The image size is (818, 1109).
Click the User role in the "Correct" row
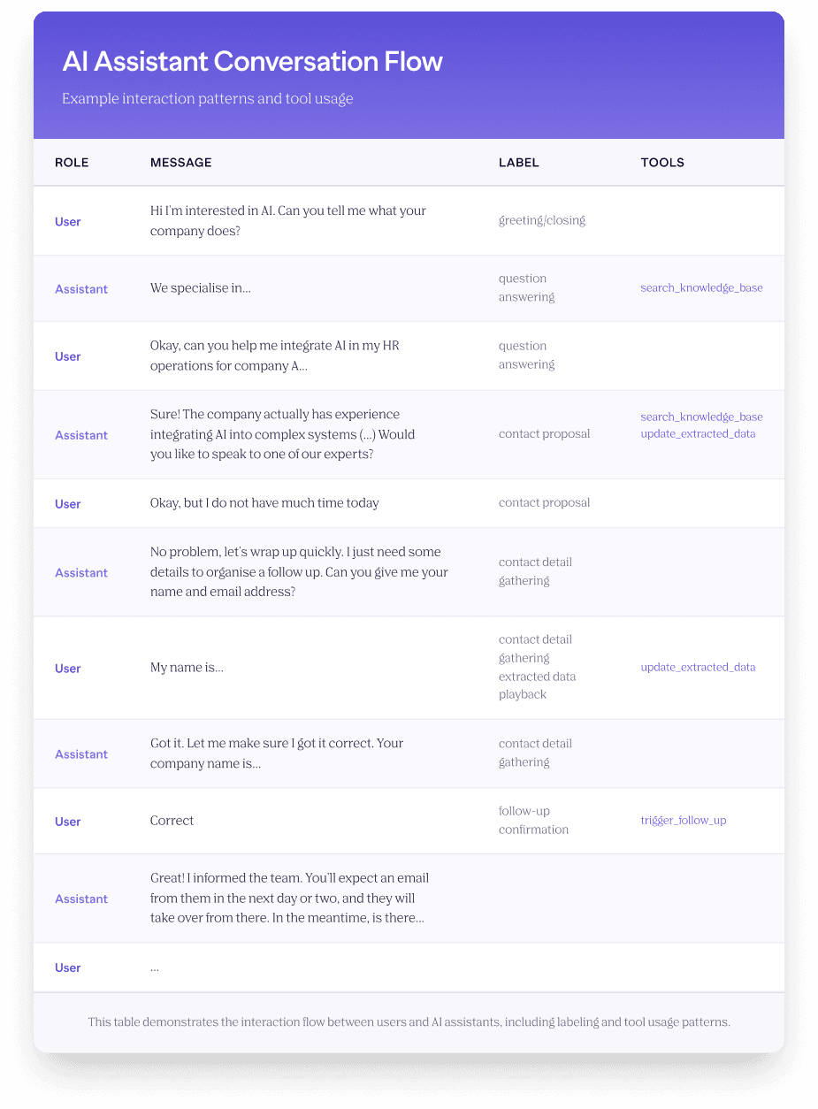click(68, 822)
